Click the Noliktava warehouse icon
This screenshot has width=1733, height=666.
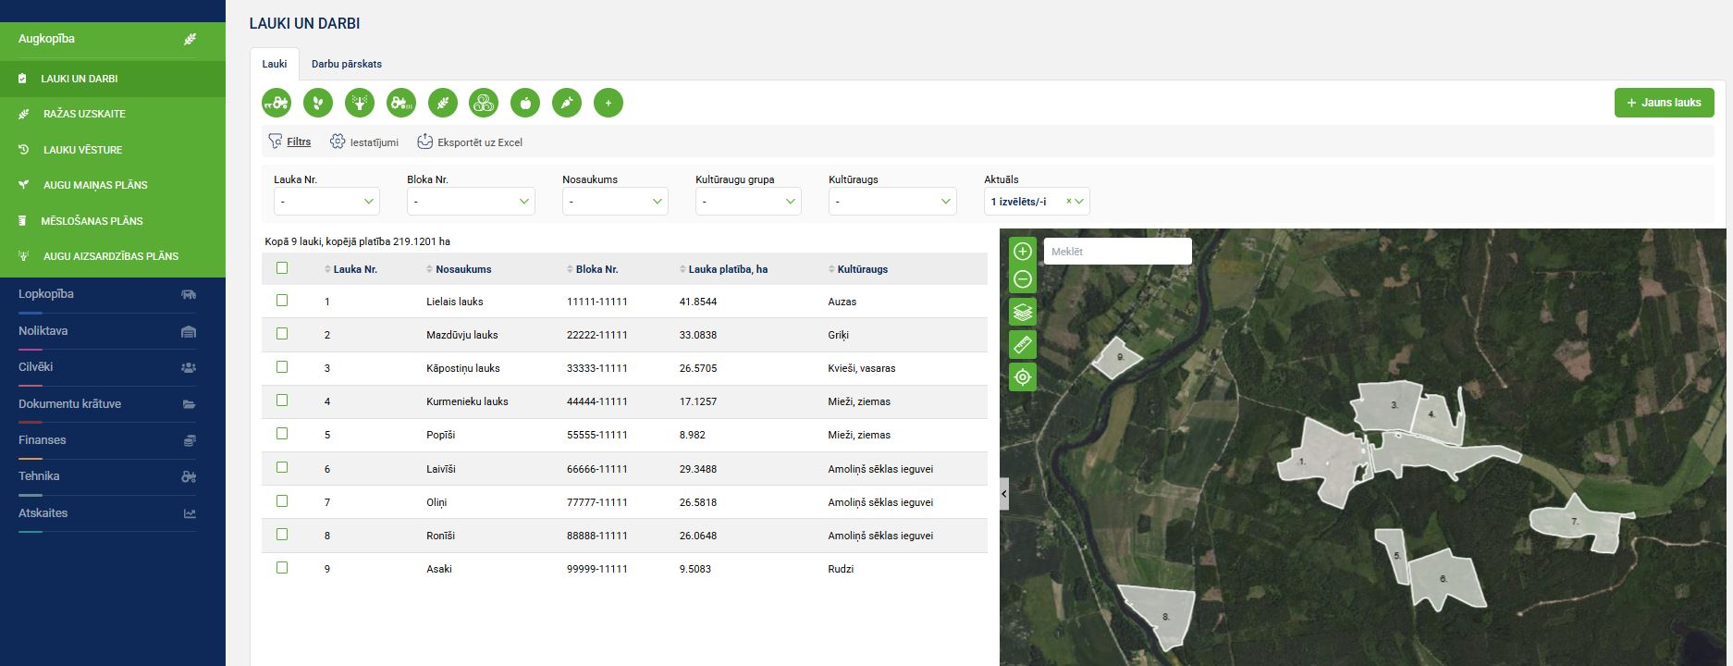(x=189, y=331)
